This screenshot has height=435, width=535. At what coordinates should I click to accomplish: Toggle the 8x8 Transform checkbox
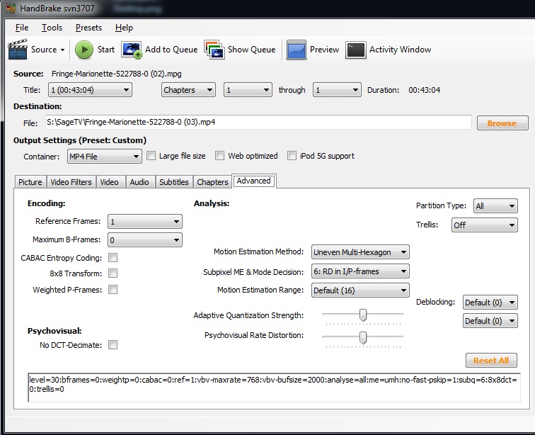(x=113, y=273)
